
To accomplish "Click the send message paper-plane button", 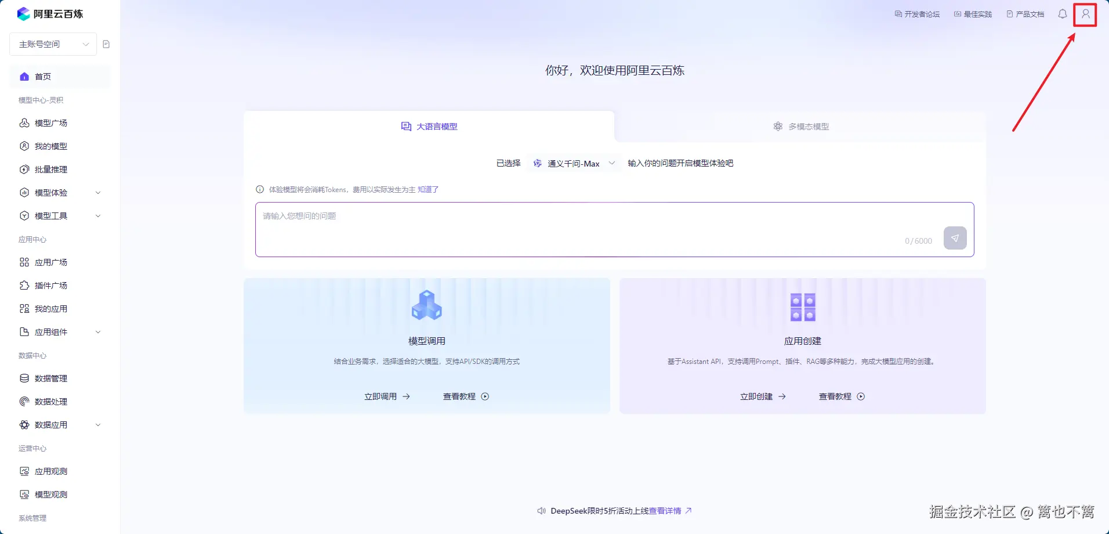I will tap(955, 238).
